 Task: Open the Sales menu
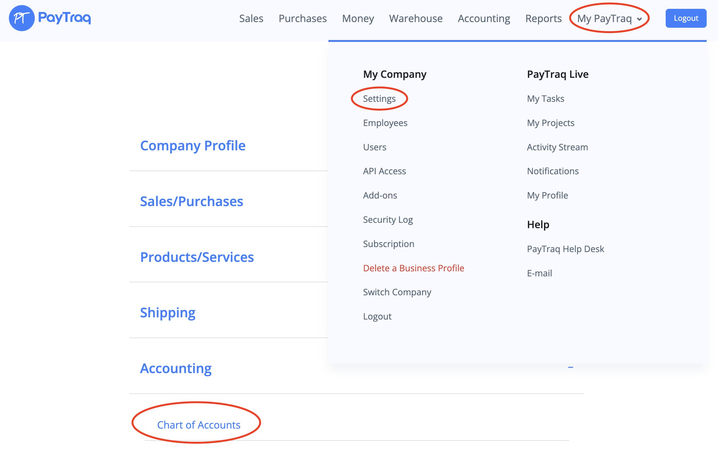click(x=251, y=18)
